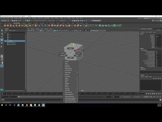The width and height of the screenshot is (162, 122).
Task: Activate the Rotate tool in toolbox
Action: (x=2, y=43)
